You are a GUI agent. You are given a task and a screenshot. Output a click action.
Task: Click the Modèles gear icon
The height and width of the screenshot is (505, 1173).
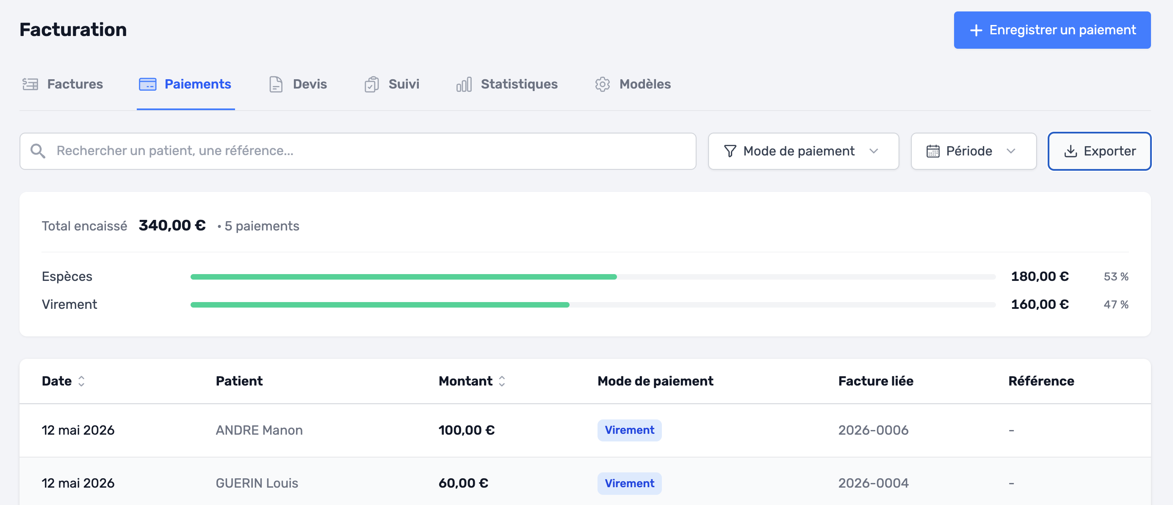click(603, 84)
